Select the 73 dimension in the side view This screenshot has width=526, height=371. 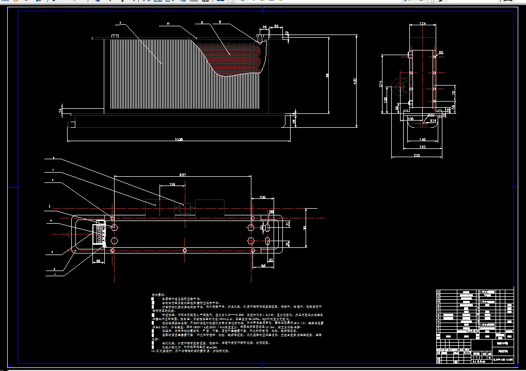[454, 93]
